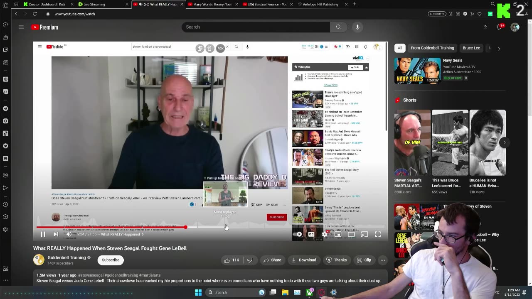Show more filter chips arrow
This screenshot has height=299, width=532.
[499, 48]
